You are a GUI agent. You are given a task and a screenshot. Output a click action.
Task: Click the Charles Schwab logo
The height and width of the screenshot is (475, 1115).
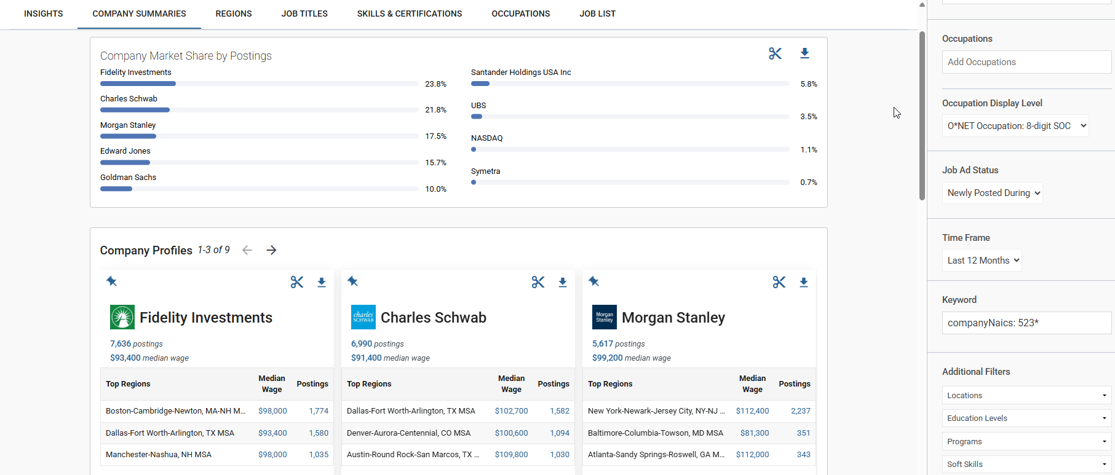click(363, 317)
